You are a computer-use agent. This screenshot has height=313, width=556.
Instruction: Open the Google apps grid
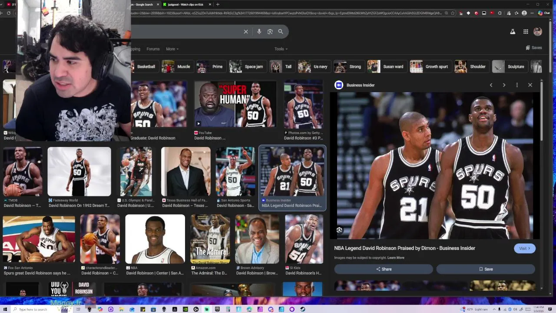(x=526, y=32)
